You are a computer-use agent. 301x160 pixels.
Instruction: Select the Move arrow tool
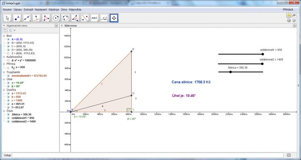pyautogui.click(x=8, y=18)
